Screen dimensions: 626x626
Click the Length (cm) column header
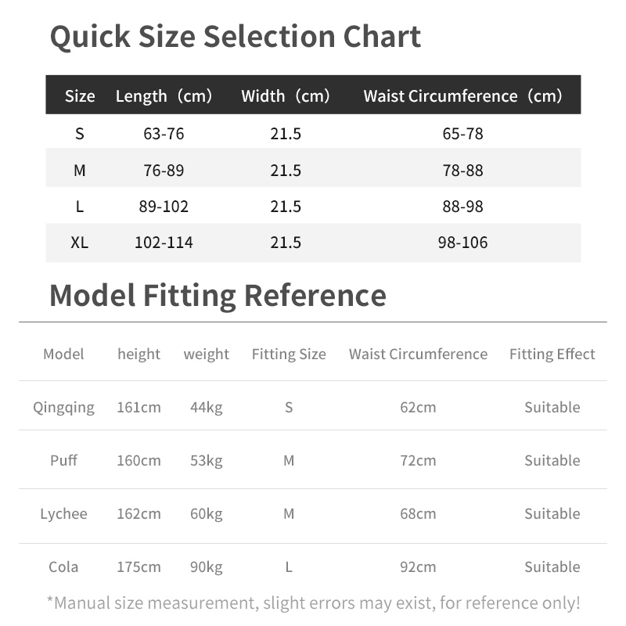point(164,95)
